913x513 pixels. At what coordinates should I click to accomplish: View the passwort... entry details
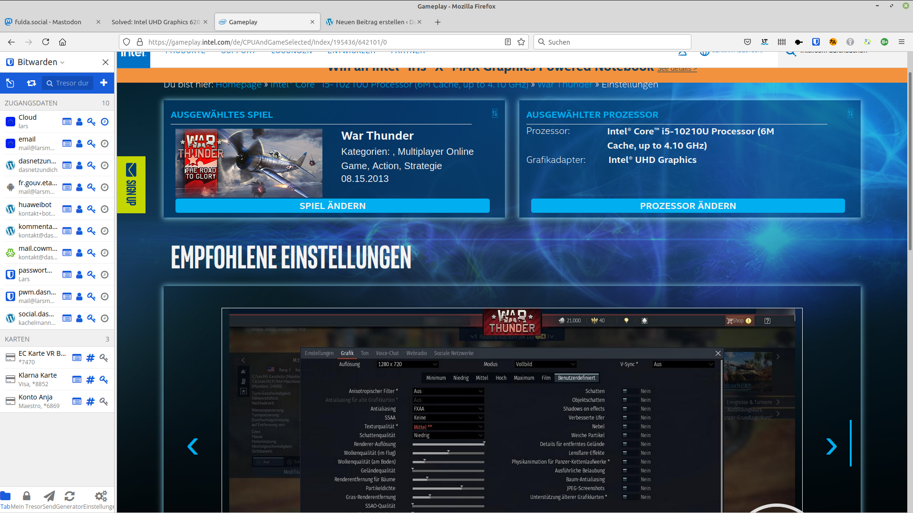(67, 275)
